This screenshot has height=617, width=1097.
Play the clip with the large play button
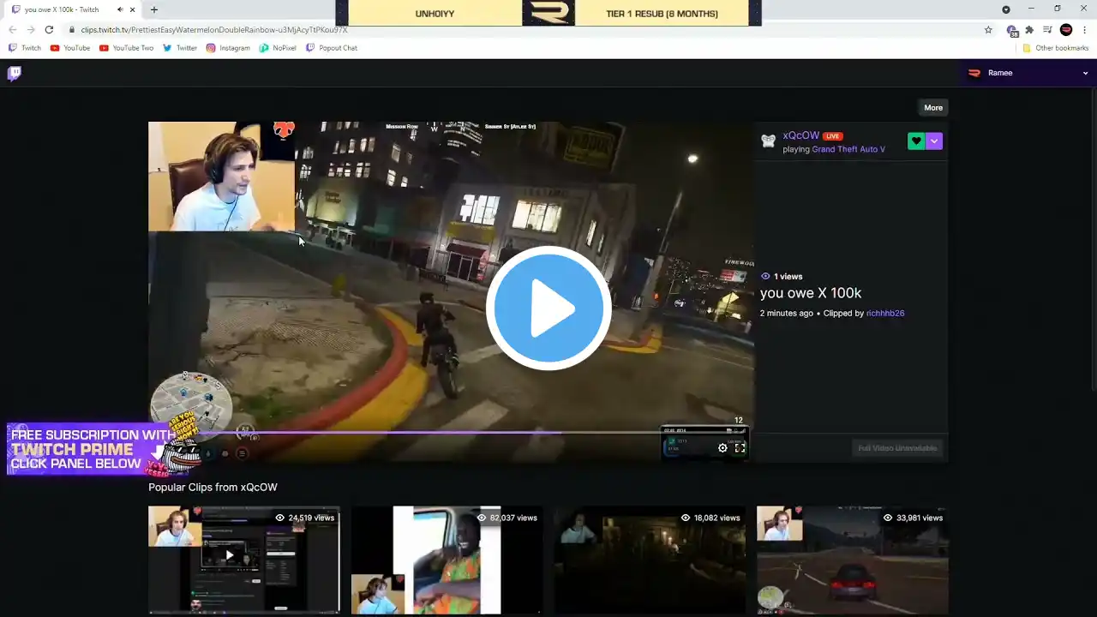pos(548,308)
